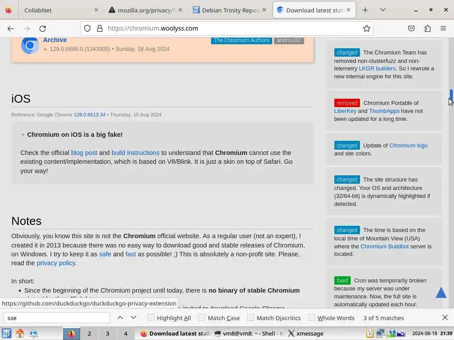Click the site padlock security icon
Screen dimensions: 454x340
point(100,28)
